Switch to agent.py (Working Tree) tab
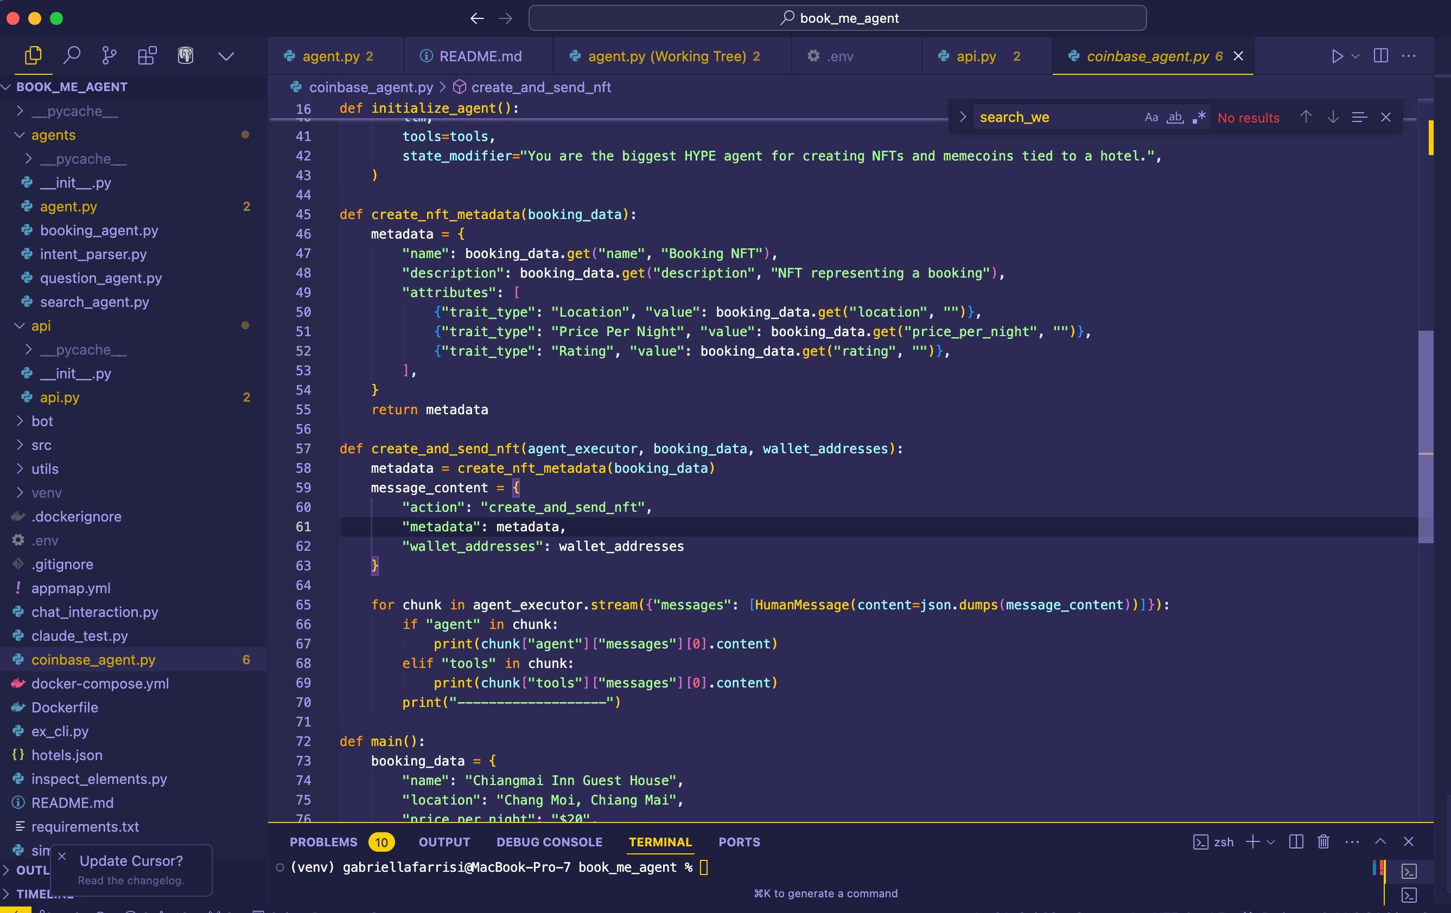 pyautogui.click(x=672, y=56)
